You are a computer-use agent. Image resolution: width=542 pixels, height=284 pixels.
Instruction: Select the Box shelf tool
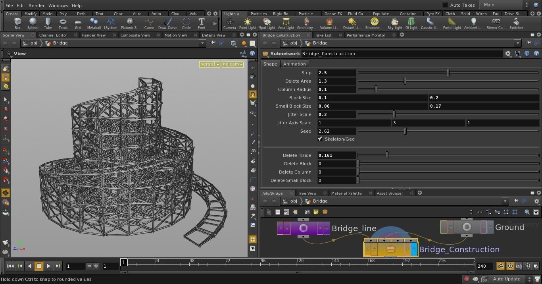(x=17, y=23)
